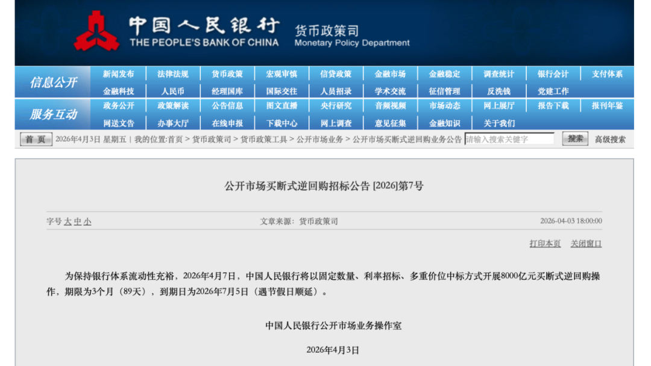The height and width of the screenshot is (366, 651).
Task: Open 在线申报 page
Action: point(227,123)
